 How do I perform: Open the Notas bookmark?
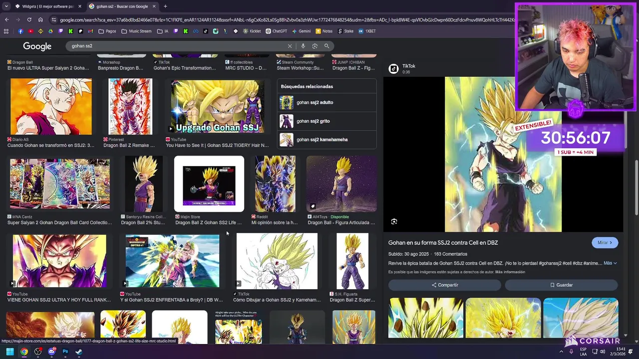pyautogui.click(x=324, y=31)
